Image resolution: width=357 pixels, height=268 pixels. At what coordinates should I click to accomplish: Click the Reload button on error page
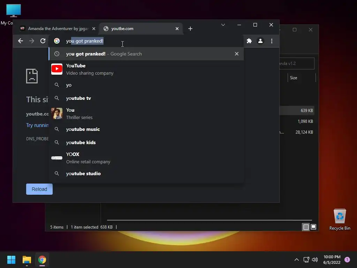39,189
